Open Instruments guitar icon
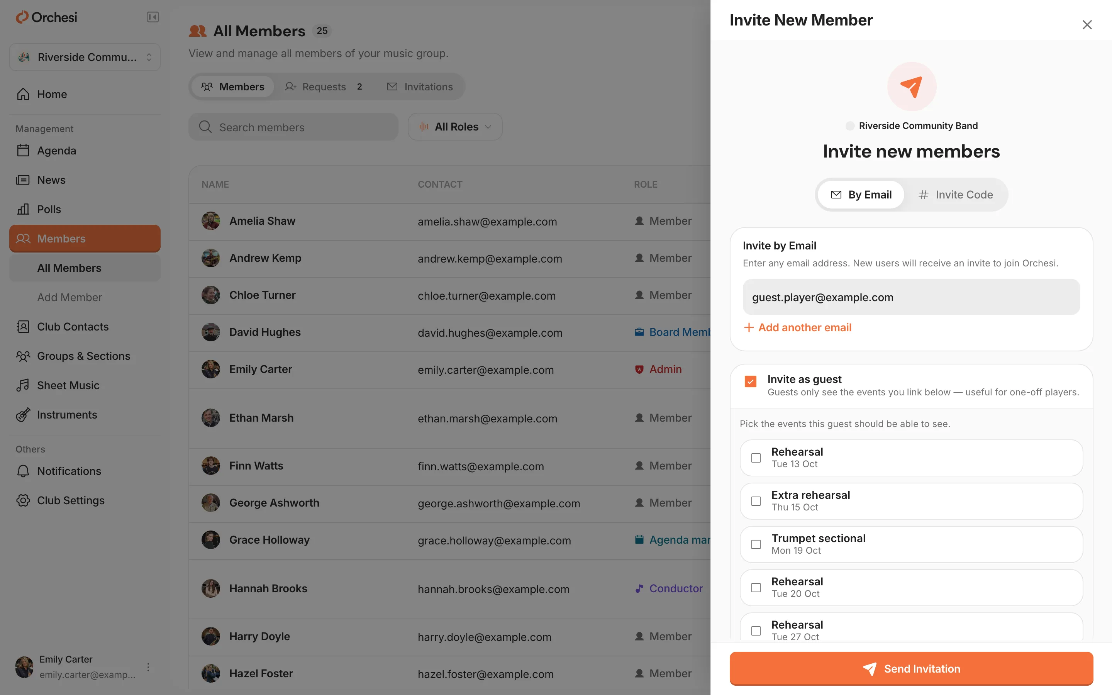The width and height of the screenshot is (1112, 695). click(23, 415)
